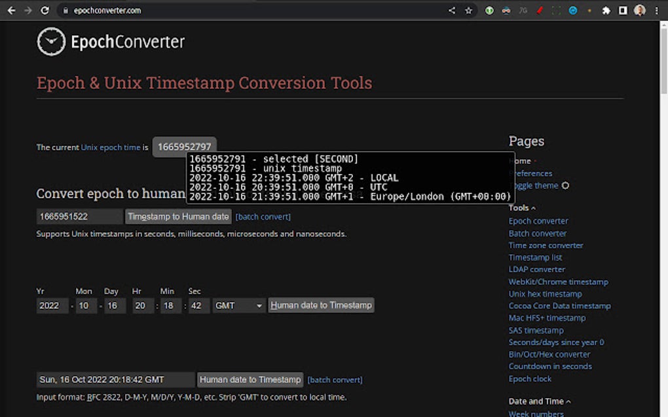Toggle the site theme
This screenshot has width=668, height=417.
[536, 185]
